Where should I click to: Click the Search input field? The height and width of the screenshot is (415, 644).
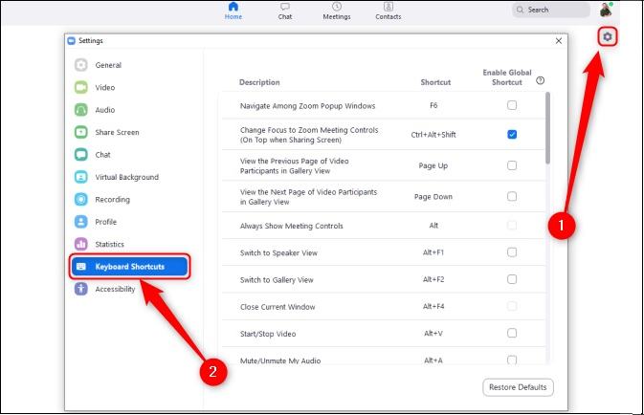(x=551, y=10)
